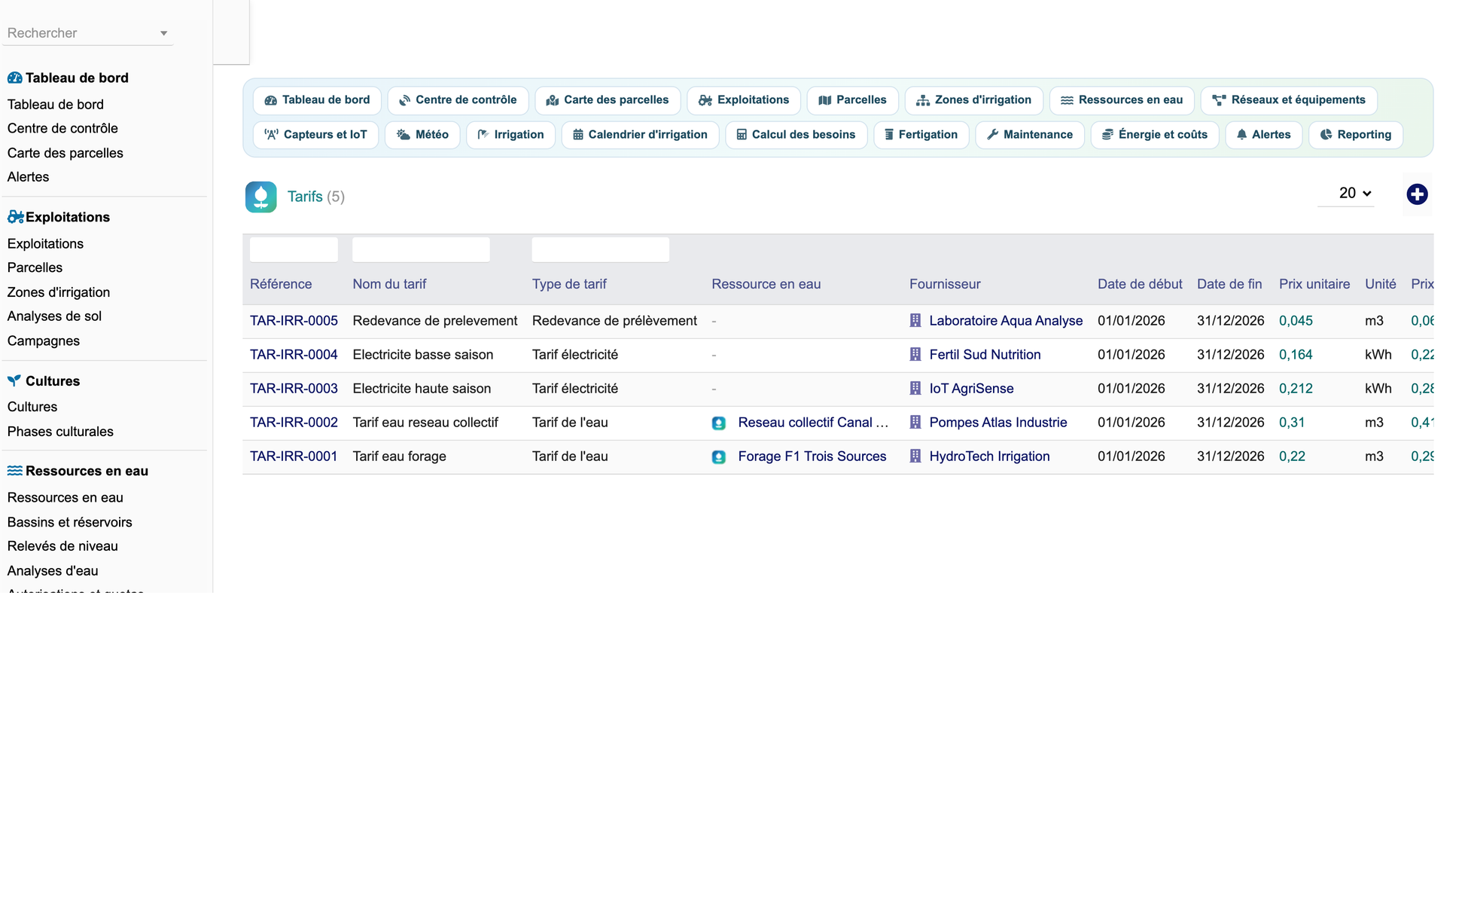Open Parcelles tab in top navigation
The width and height of the screenshot is (1465, 907).
pyautogui.click(x=852, y=100)
